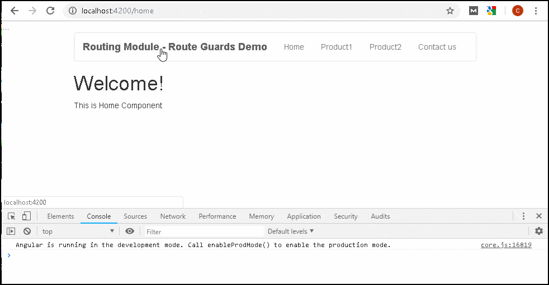549x285 pixels.
Task: Open the Product1 navigation link
Action: click(337, 47)
